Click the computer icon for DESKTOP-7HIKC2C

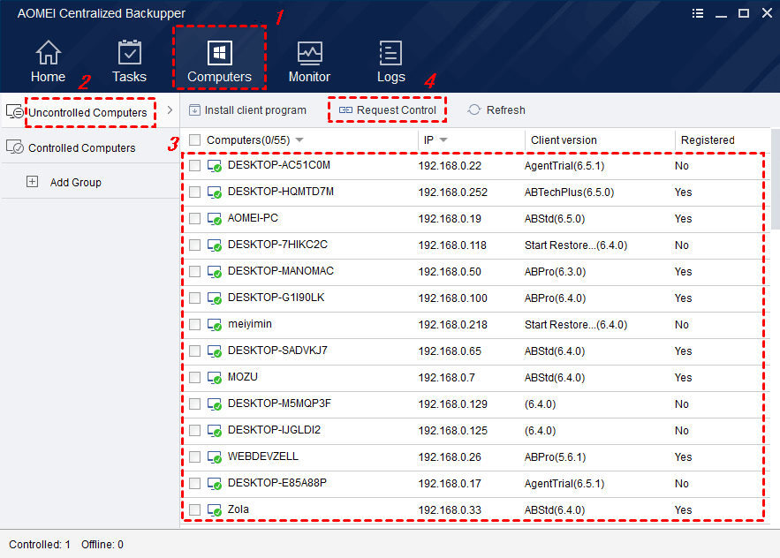pyautogui.click(x=215, y=245)
